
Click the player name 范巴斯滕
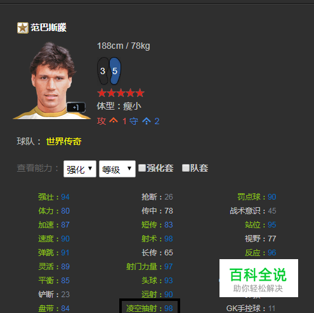pyautogui.click(x=49, y=28)
